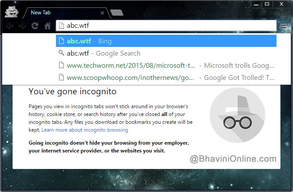Maximize the browser window
Screen dimensions: 293x192
click(267, 4)
